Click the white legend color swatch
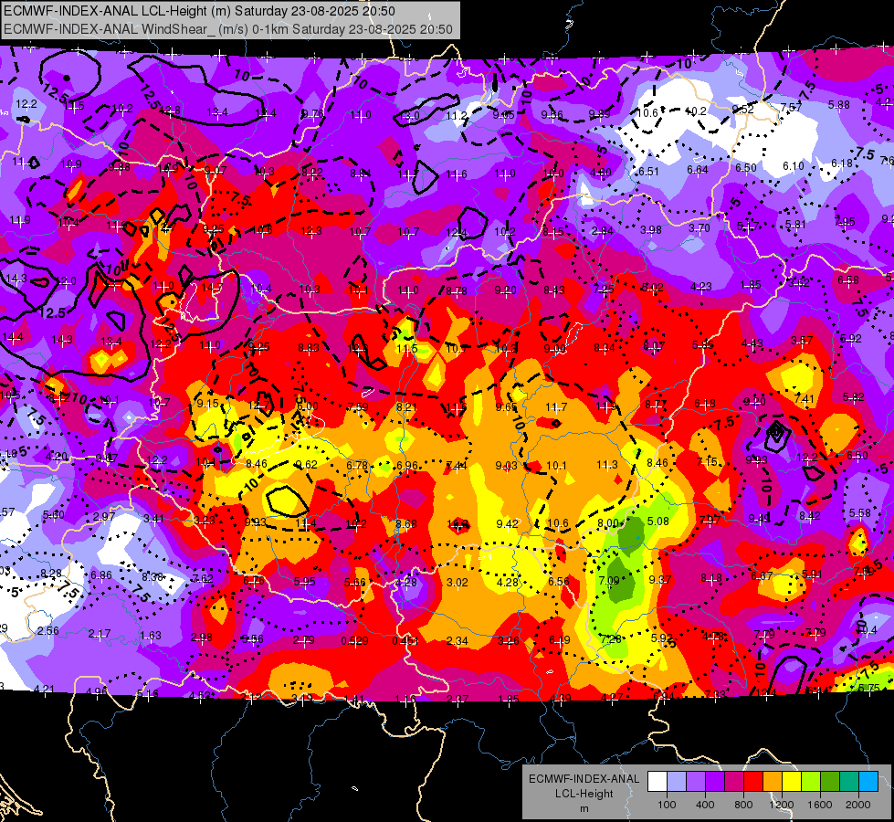The image size is (894, 822). click(657, 782)
